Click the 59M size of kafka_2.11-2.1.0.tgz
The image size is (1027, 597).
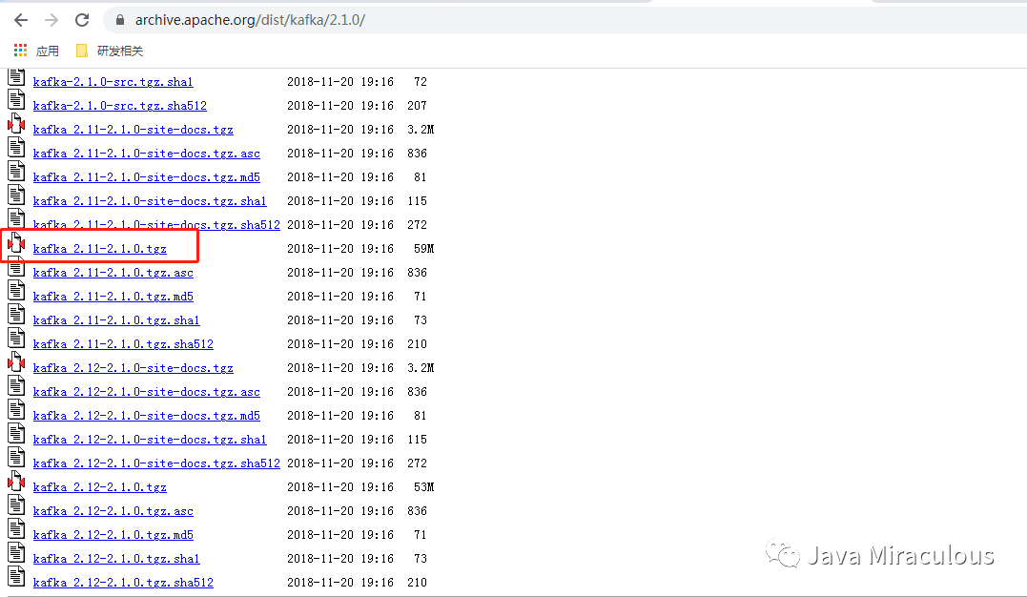(423, 249)
